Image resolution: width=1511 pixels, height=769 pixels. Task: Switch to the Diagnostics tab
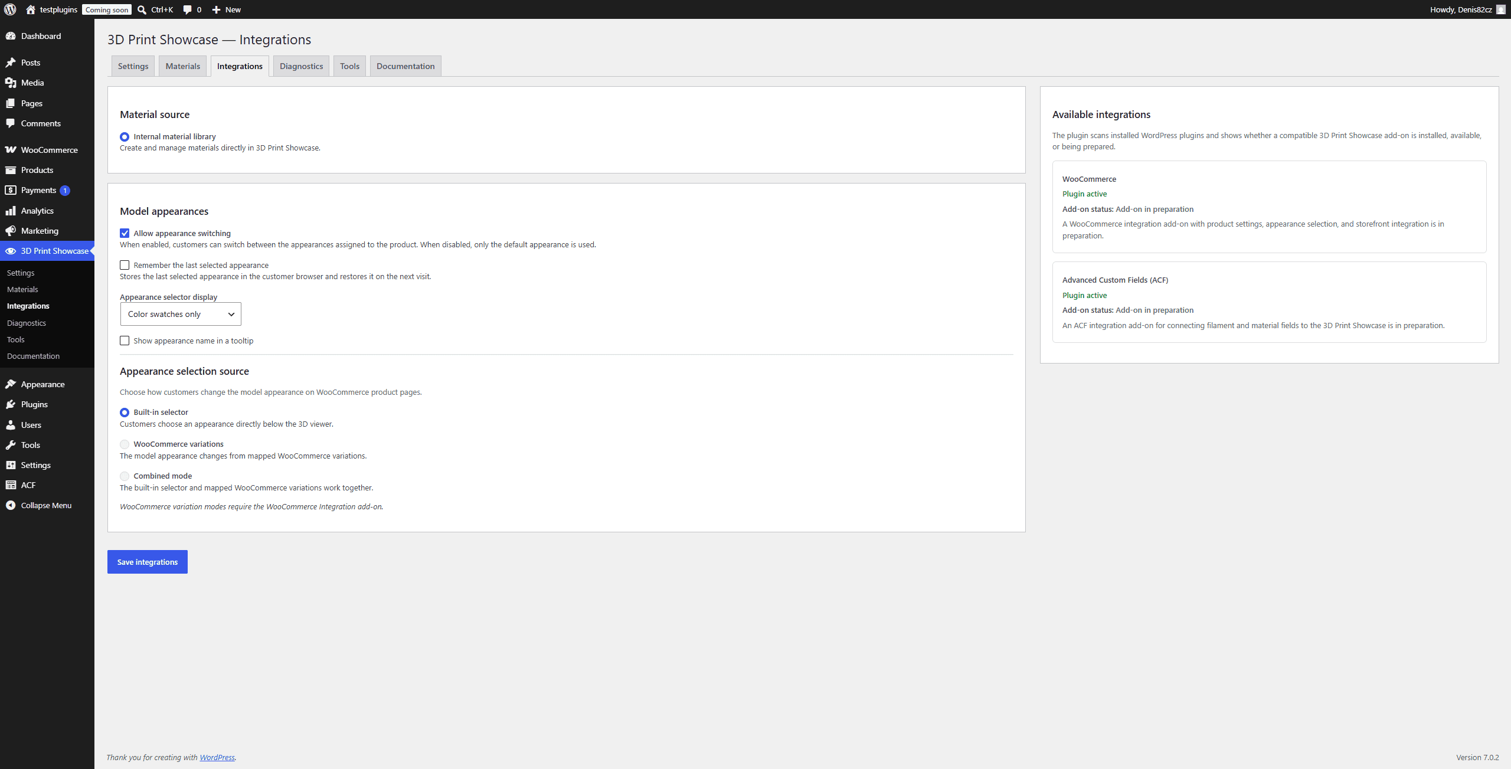pos(302,66)
